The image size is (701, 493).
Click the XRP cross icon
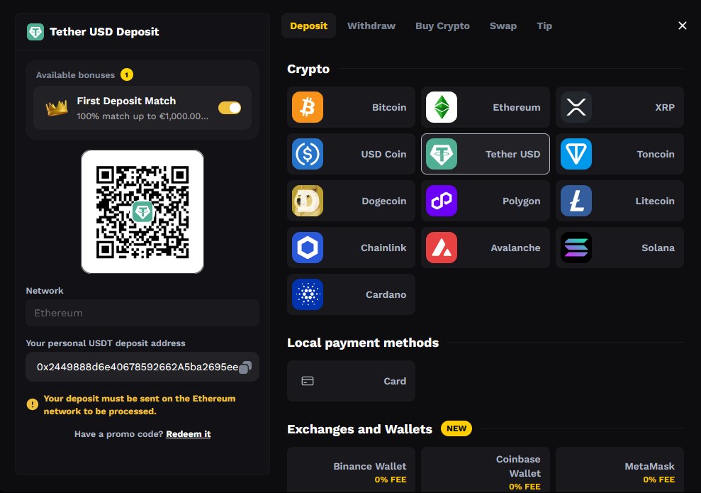click(x=576, y=107)
